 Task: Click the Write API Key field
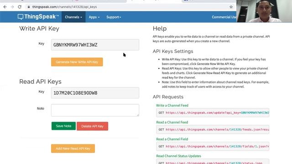[x=95, y=45]
